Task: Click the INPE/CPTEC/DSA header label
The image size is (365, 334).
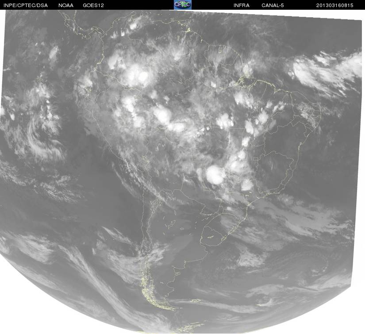Action: 26,5
